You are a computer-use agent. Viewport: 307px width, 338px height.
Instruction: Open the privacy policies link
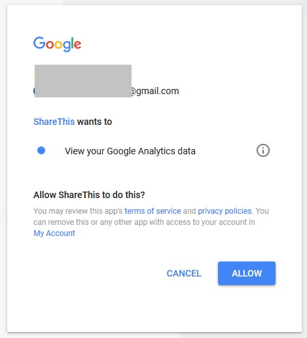coord(225,211)
